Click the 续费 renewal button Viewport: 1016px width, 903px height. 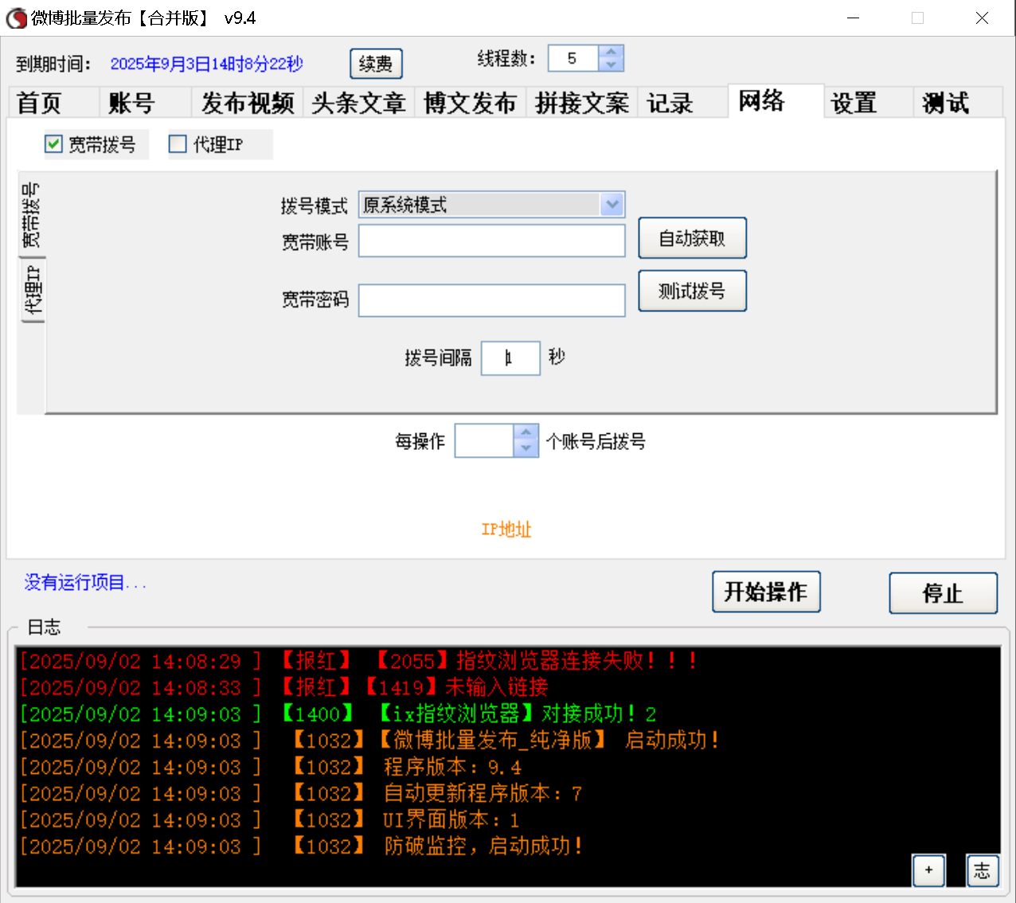click(x=376, y=64)
